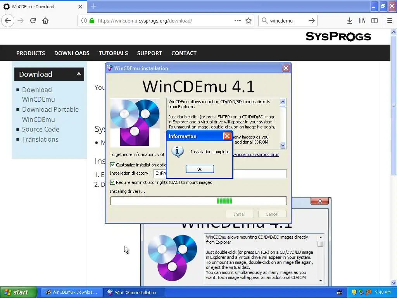This screenshot has height=298, width=397.
Task: Toggle Customize installation options checkbox
Action: tap(112, 165)
